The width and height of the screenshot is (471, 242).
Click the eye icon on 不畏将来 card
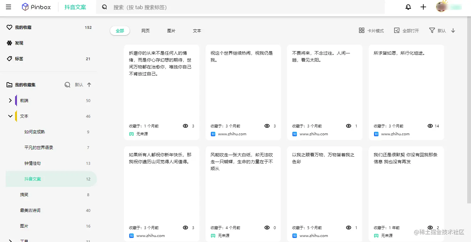349,126
